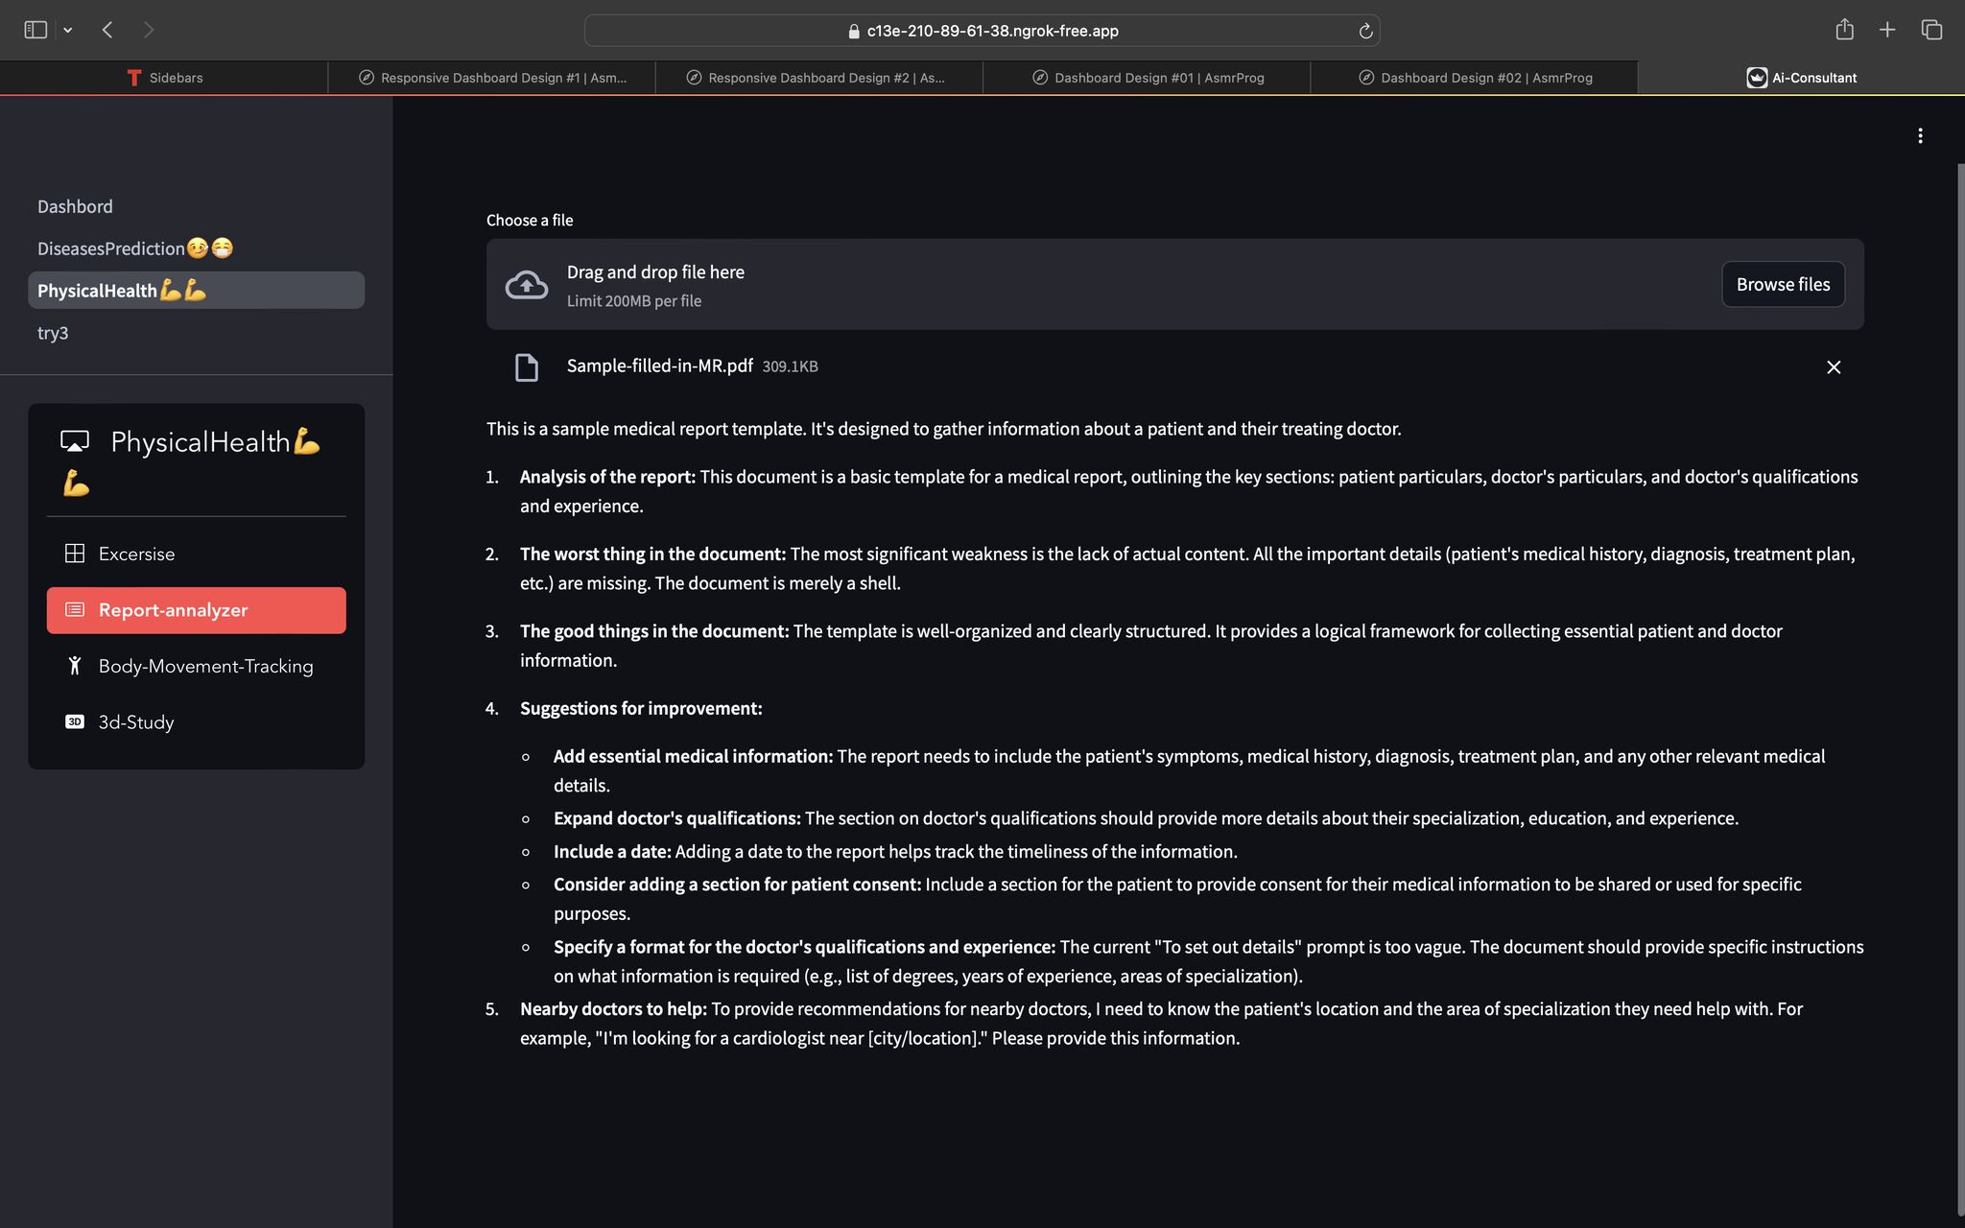Click the Safari sidebar toggle icon

36,30
